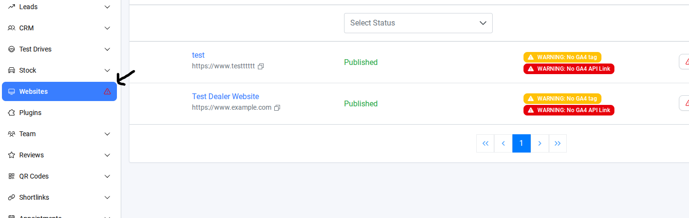Expand the CRM submenu chevron
This screenshot has width=689, height=218.
coord(107,28)
